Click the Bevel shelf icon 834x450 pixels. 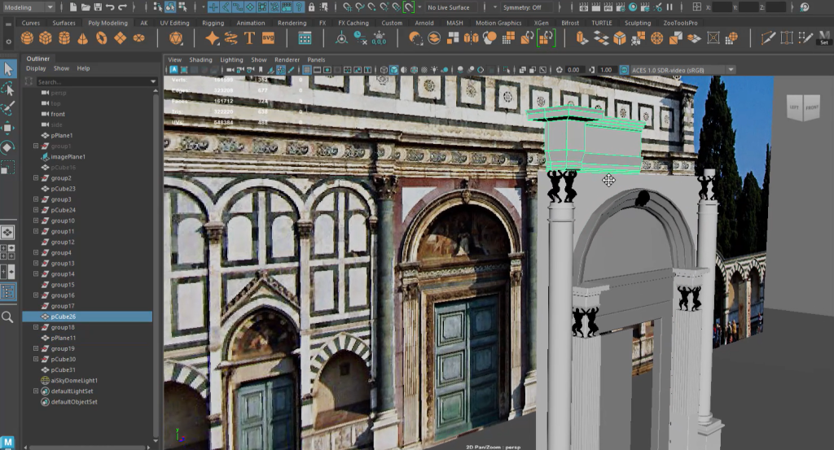[620, 38]
